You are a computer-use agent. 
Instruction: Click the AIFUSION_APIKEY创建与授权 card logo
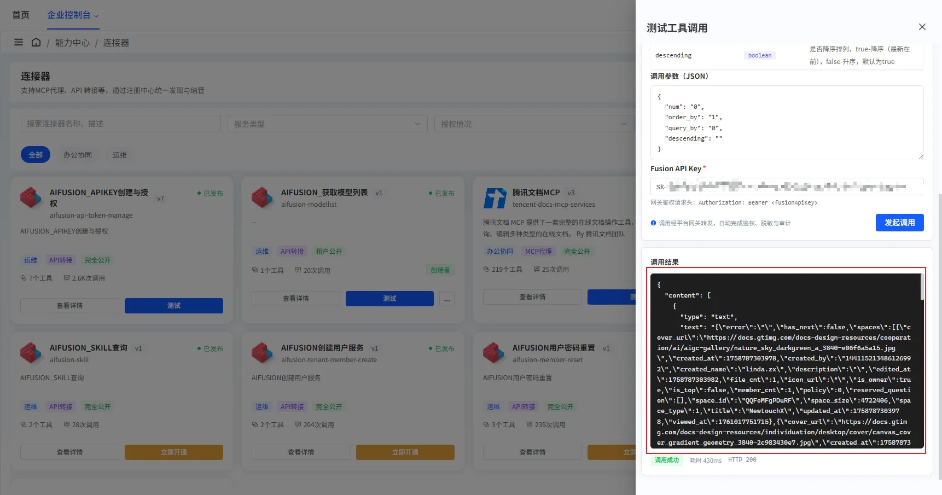pyautogui.click(x=31, y=197)
